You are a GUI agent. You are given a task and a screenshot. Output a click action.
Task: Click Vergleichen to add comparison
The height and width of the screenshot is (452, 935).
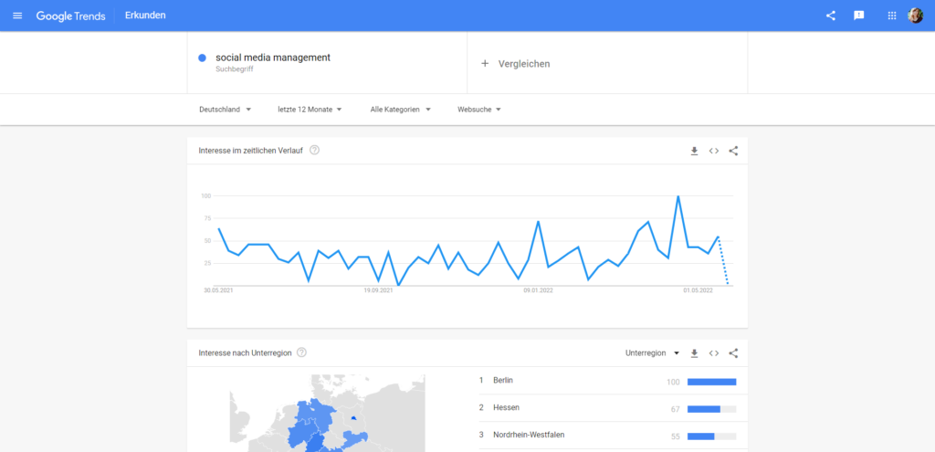524,64
